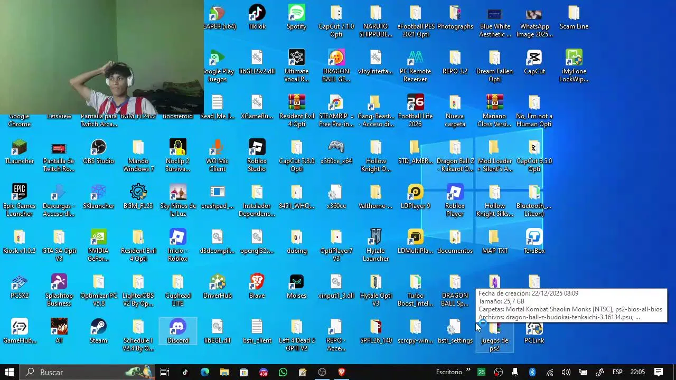Open the volume control in the tray
Screen dimensions: 676x380
click(x=566, y=372)
